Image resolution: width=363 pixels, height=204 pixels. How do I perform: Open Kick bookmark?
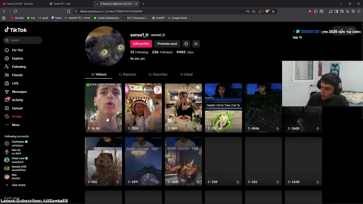tap(31, 18)
